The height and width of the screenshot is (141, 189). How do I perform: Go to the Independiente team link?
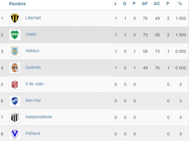click(x=39, y=117)
